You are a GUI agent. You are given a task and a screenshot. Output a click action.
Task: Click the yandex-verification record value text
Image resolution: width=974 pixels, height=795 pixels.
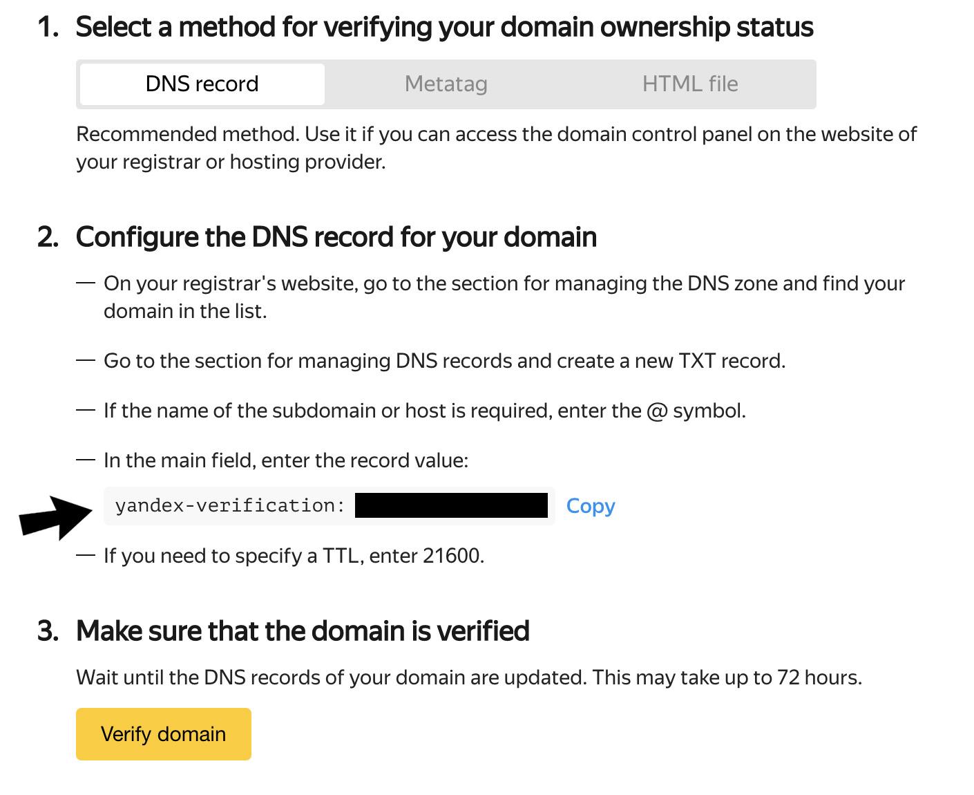(x=230, y=506)
